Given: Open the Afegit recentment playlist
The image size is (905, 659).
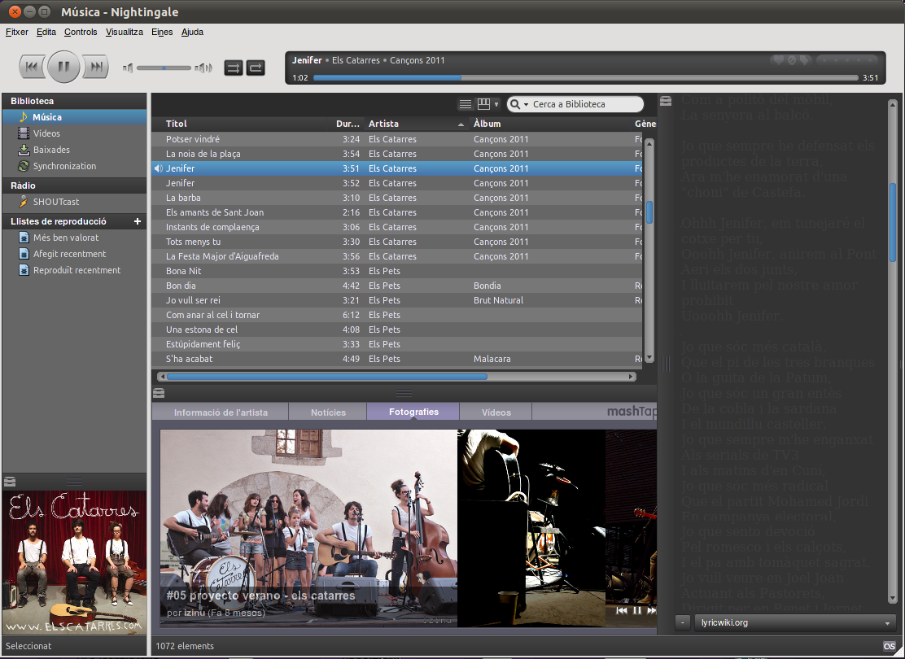Looking at the screenshot, I should pos(74,254).
